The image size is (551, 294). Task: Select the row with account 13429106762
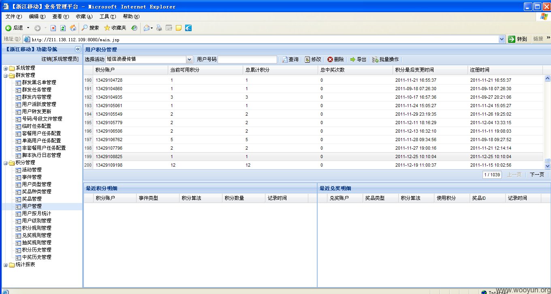tap(313, 140)
